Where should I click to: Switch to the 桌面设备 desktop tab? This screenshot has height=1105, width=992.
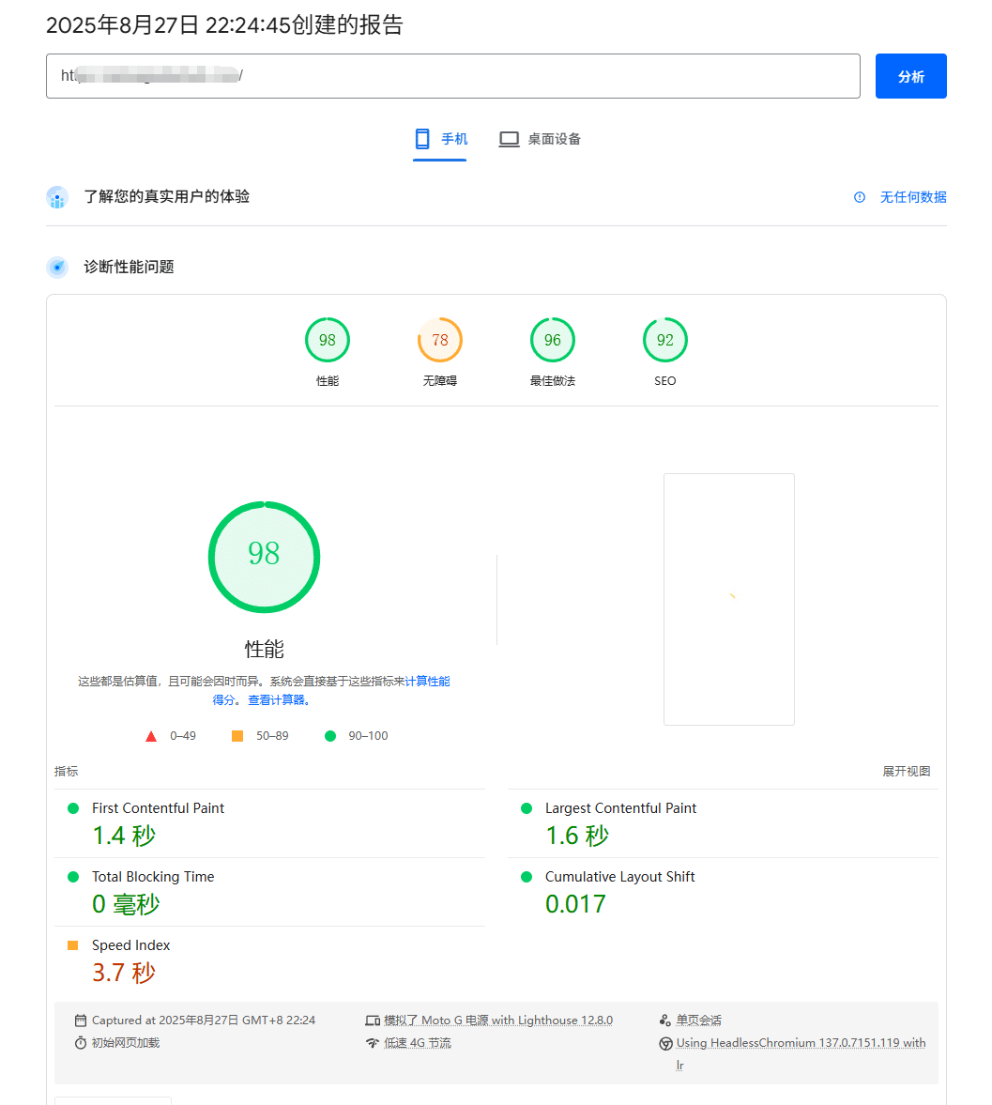pos(540,139)
